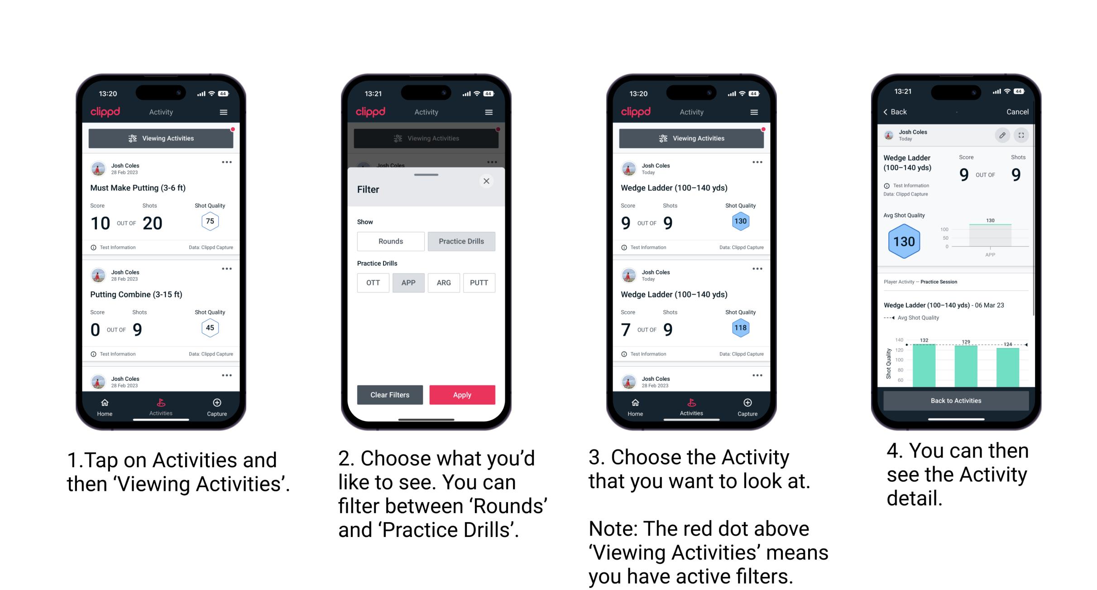Tap the Activities icon in bottom nav
The height and width of the screenshot is (590, 1097).
tap(160, 405)
